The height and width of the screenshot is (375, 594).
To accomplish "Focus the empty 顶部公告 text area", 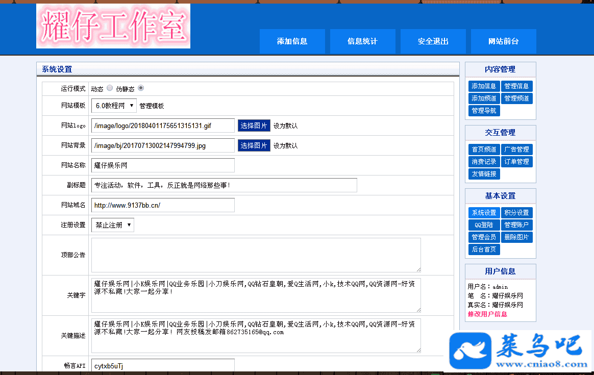I will coord(256,255).
